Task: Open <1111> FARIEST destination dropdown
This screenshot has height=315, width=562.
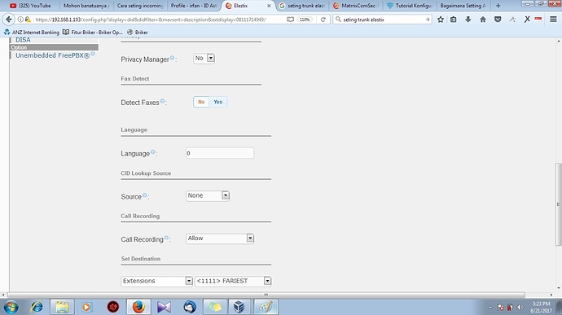Action: point(233,281)
